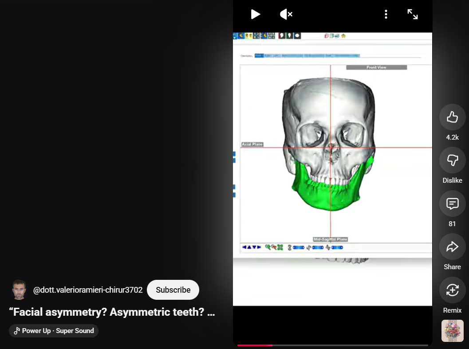
Task: Open the comments panel
Action: tap(452, 204)
